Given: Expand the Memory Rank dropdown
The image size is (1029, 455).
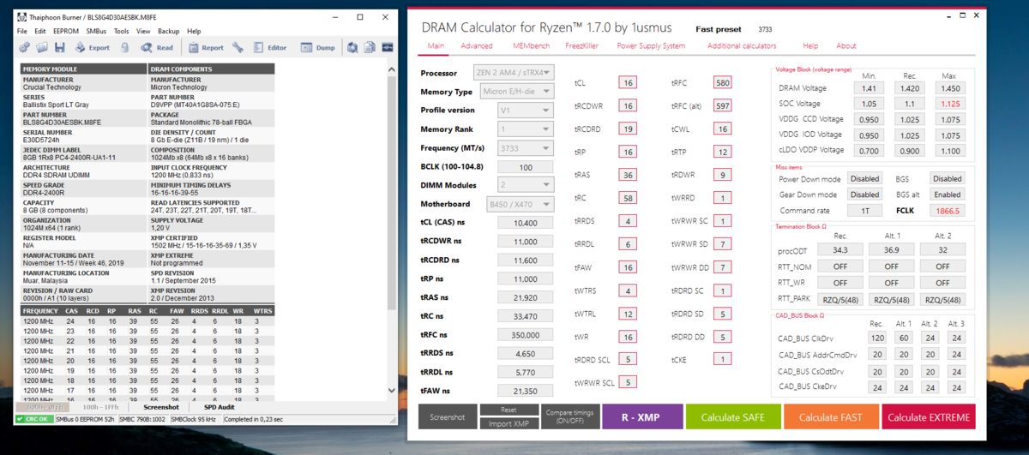Looking at the screenshot, I should coord(526,129).
